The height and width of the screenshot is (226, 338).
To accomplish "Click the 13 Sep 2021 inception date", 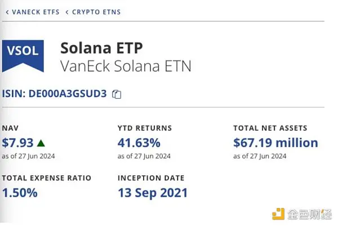I will (x=152, y=192).
